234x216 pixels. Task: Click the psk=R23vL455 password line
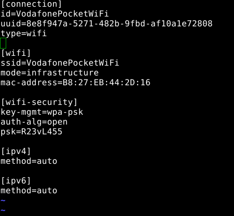pyautogui.click(x=32, y=132)
